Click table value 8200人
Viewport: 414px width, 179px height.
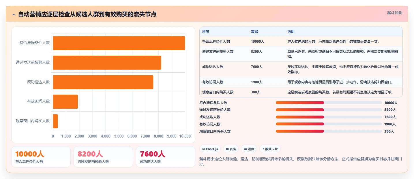click(x=257, y=52)
